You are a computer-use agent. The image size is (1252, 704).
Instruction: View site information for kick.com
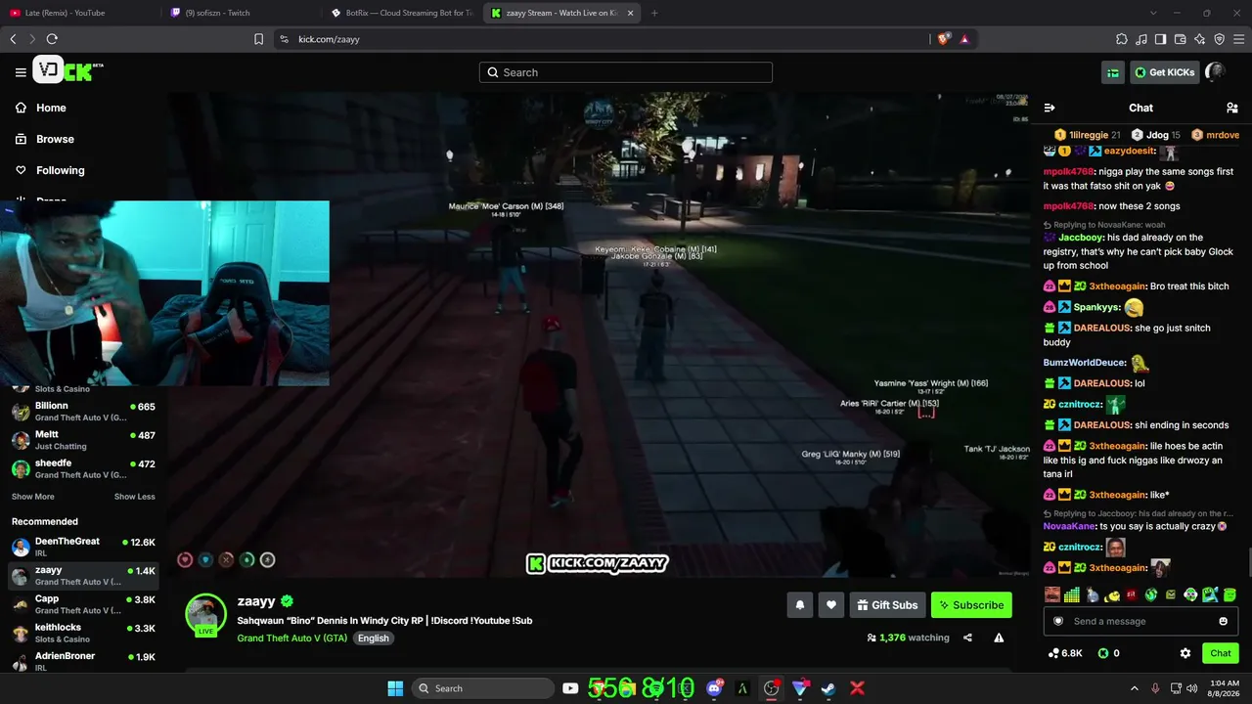[x=284, y=39]
